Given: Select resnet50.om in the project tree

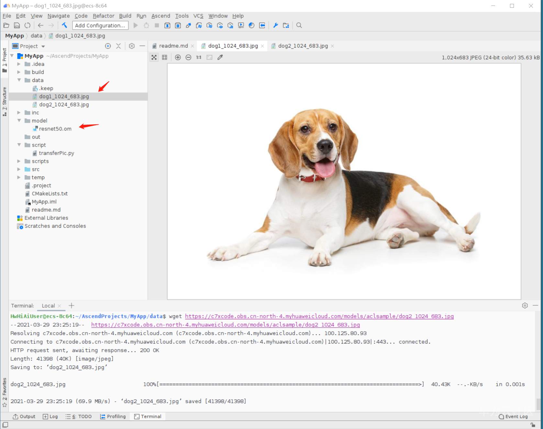Looking at the screenshot, I should [55, 129].
